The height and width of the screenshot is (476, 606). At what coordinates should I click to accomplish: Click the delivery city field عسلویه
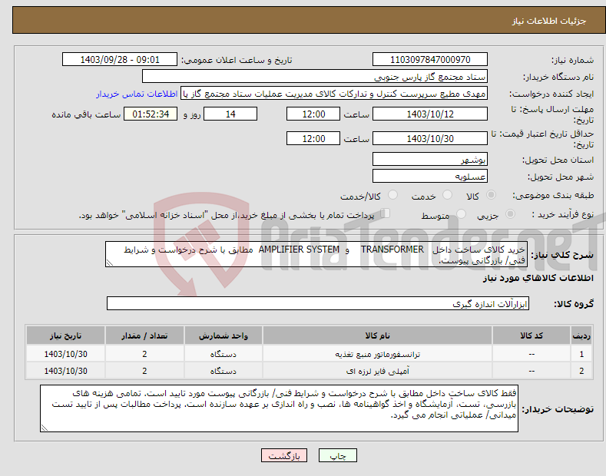click(x=430, y=176)
